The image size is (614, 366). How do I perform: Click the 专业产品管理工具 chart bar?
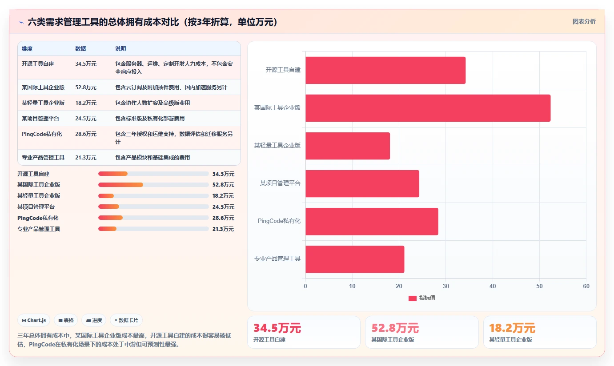355,259
